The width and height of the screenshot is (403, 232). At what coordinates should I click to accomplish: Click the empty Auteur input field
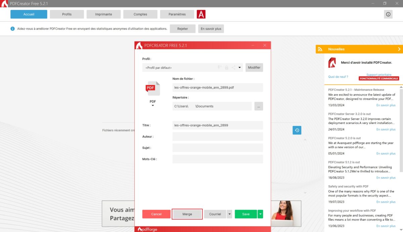click(x=218, y=137)
